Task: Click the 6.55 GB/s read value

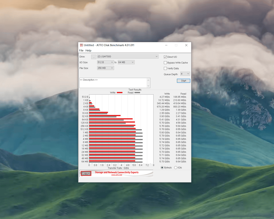Action: click(181, 129)
